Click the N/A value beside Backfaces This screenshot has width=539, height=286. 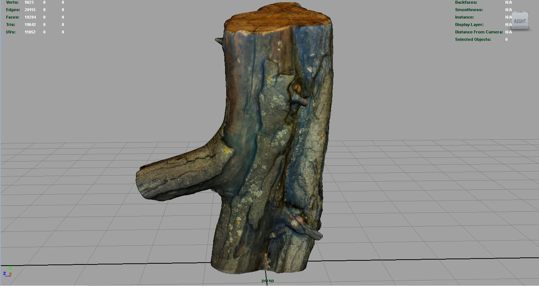[509, 2]
